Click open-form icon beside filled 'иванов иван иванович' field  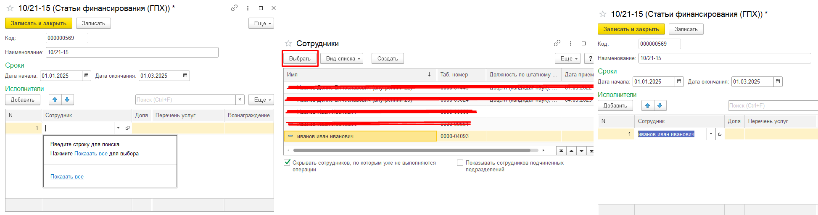point(720,134)
